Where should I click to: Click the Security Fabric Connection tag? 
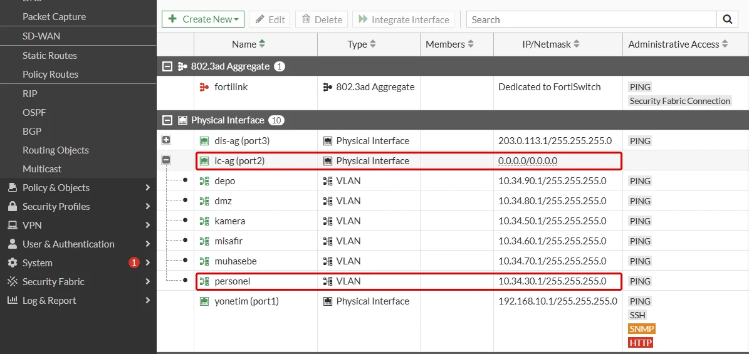(x=679, y=101)
